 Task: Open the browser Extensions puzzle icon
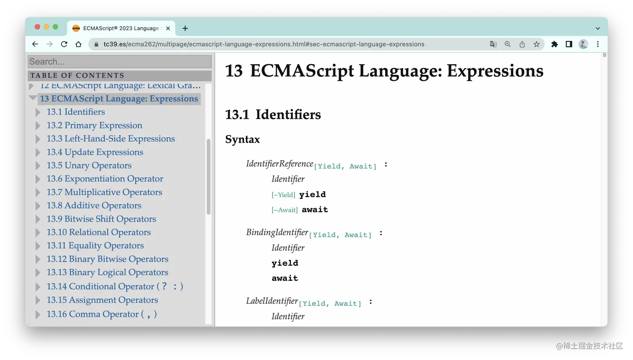tap(555, 44)
